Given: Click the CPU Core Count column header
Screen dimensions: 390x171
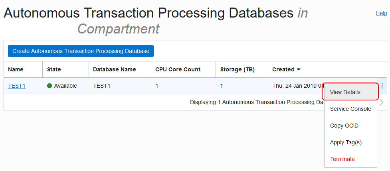Looking at the screenshot, I should (x=178, y=69).
